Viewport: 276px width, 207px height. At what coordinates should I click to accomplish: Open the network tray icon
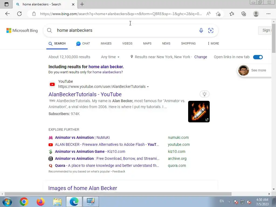(242, 202)
